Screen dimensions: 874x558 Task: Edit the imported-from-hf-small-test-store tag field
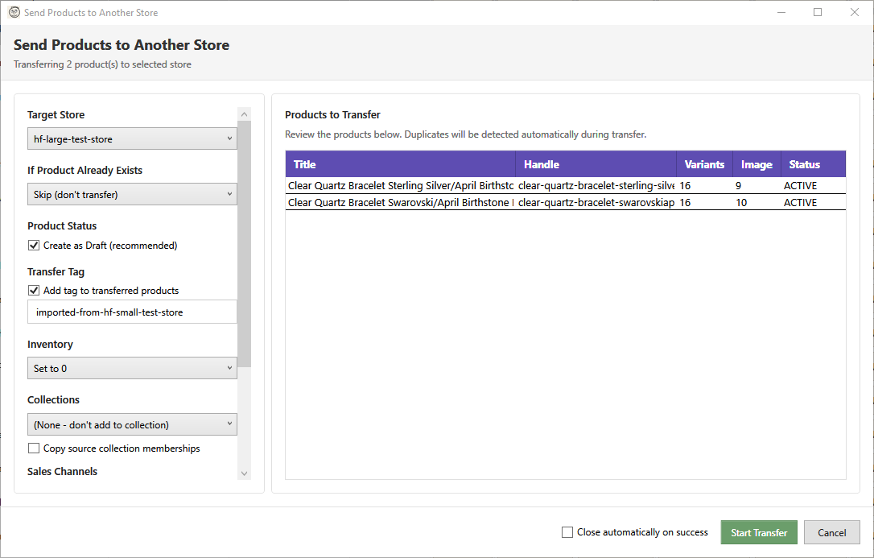[x=131, y=312]
